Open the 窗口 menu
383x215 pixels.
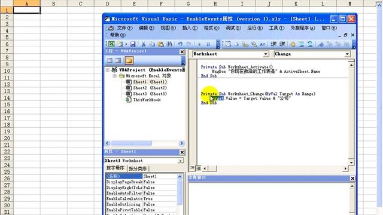tap(329, 28)
